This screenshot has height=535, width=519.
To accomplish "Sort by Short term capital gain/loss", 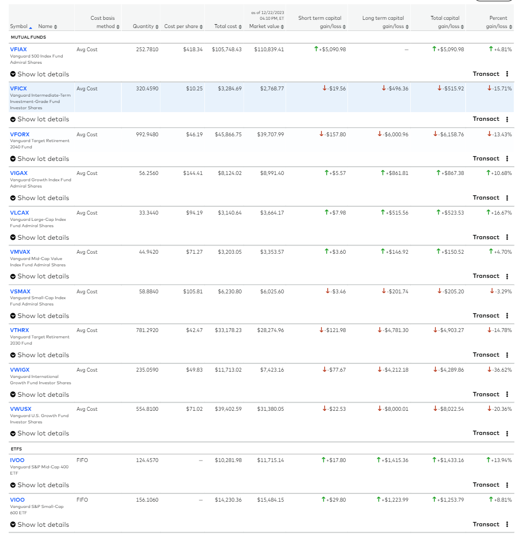I will [322, 22].
